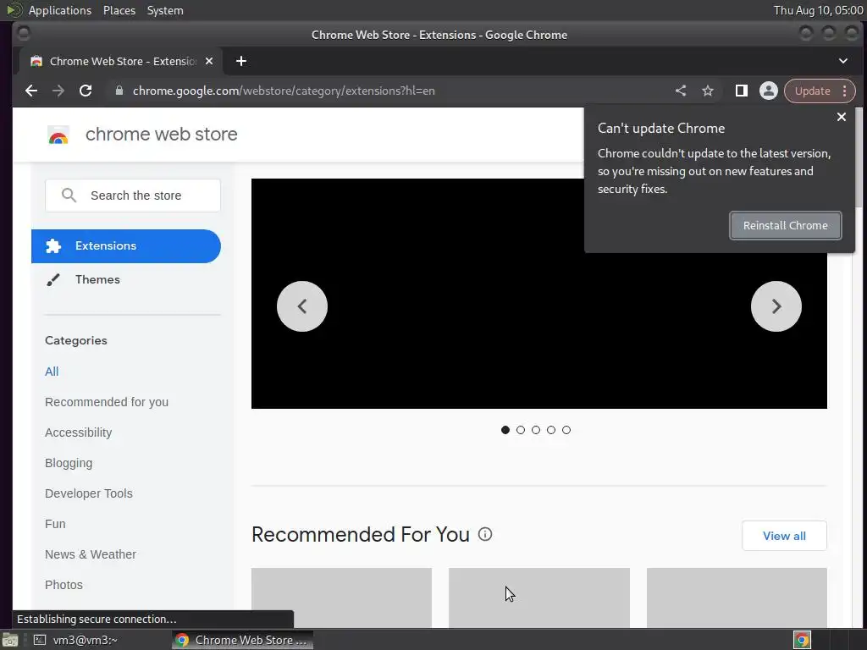Click the Recommended For You info icon
This screenshot has height=650, width=867.
[x=485, y=534]
